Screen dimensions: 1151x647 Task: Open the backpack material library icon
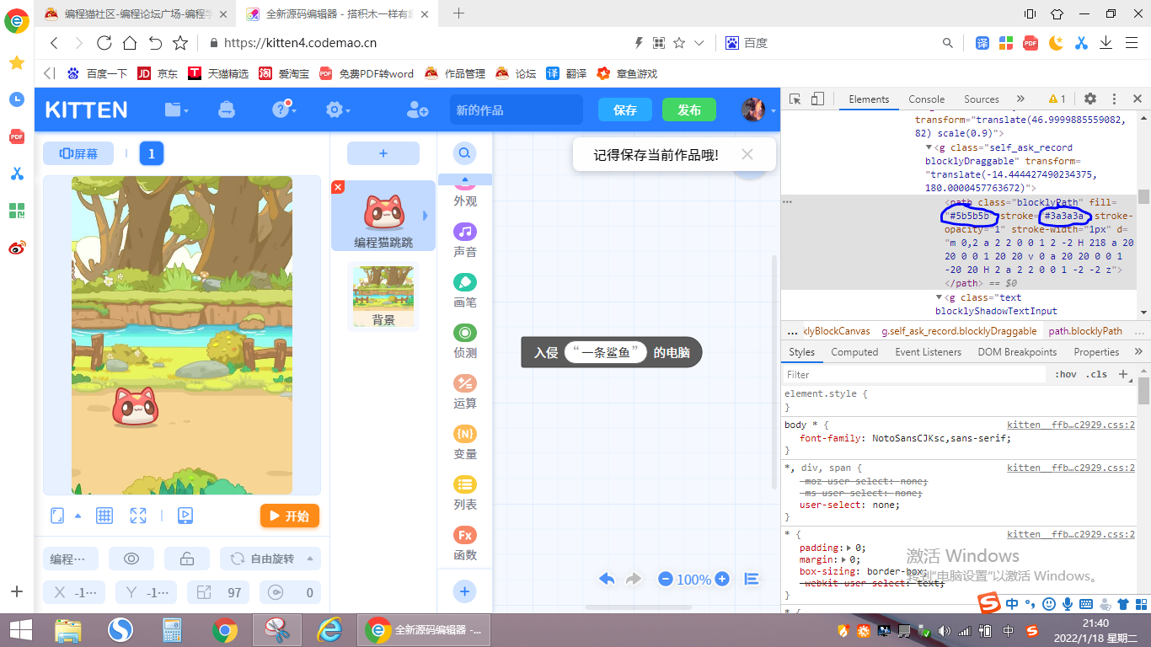226,110
